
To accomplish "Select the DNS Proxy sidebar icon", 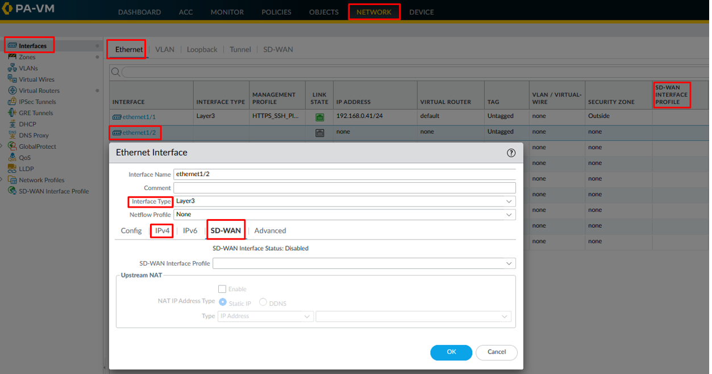I will click(x=12, y=135).
